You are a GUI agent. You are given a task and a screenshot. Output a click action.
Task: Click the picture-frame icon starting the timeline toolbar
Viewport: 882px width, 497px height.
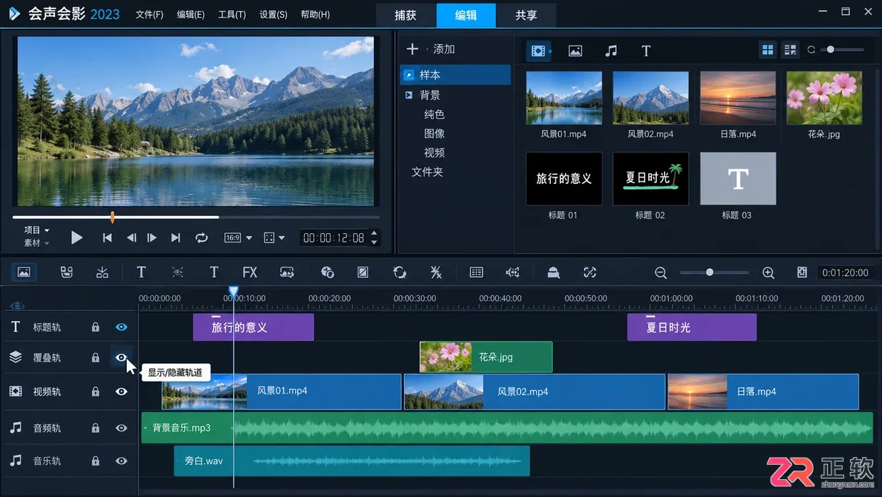24,272
